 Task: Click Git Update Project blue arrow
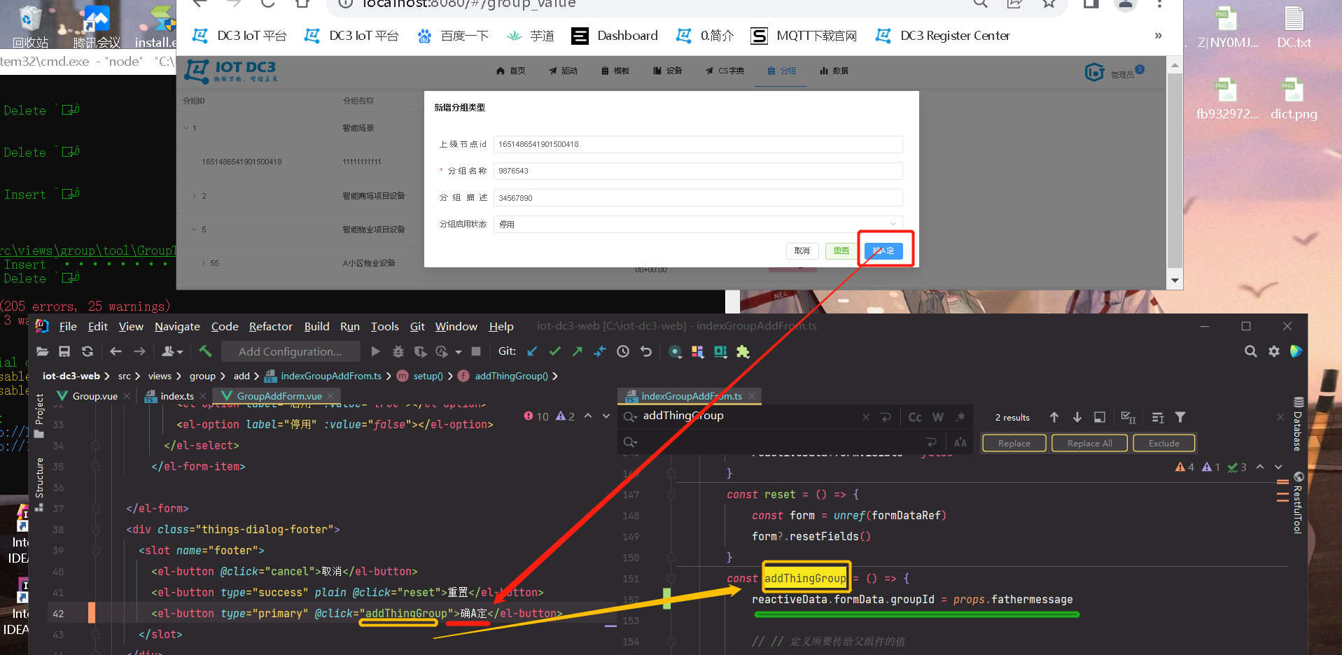(532, 351)
